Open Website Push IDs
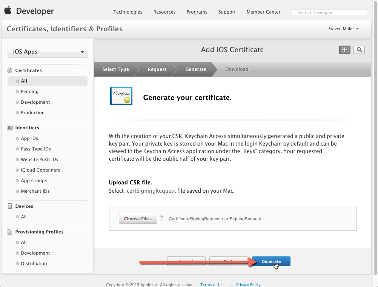 (x=39, y=160)
